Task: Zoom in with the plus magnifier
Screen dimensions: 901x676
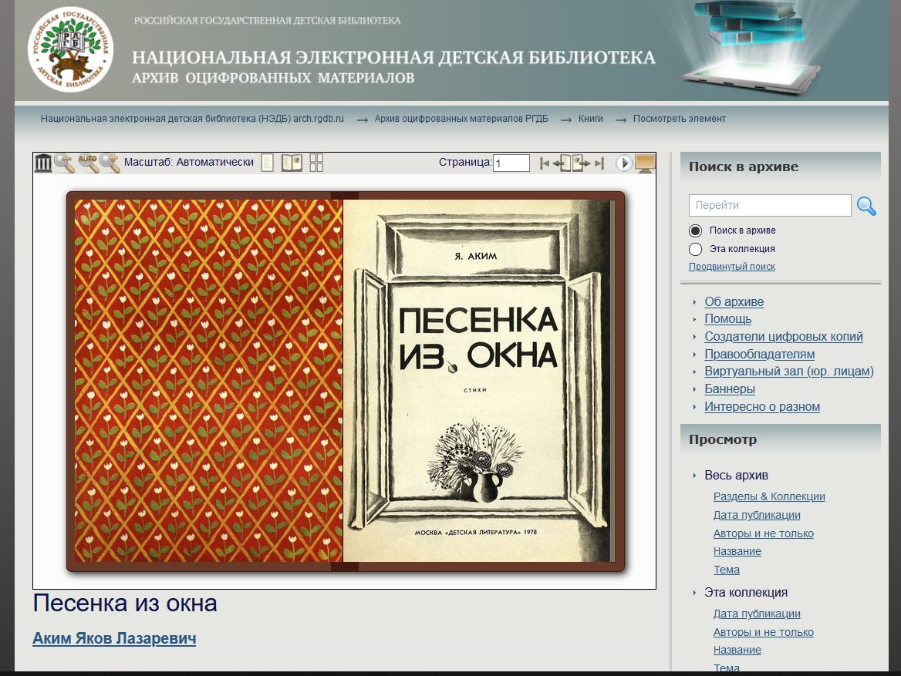Action: (110, 163)
